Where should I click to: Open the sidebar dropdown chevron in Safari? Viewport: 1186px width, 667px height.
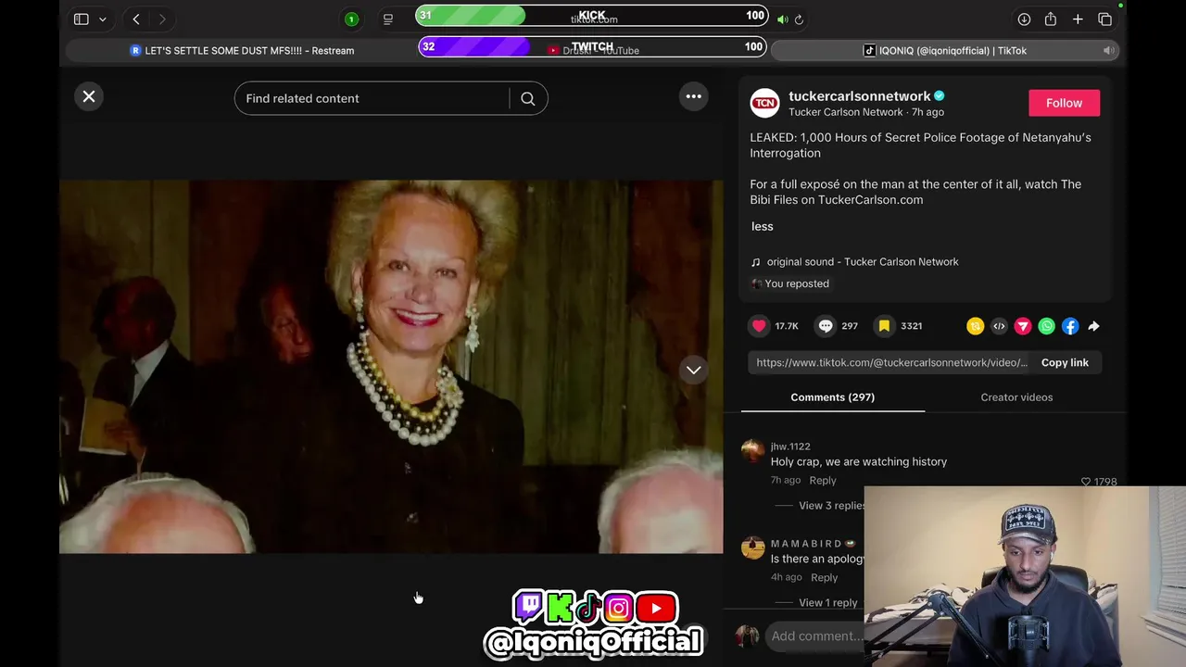(x=102, y=19)
